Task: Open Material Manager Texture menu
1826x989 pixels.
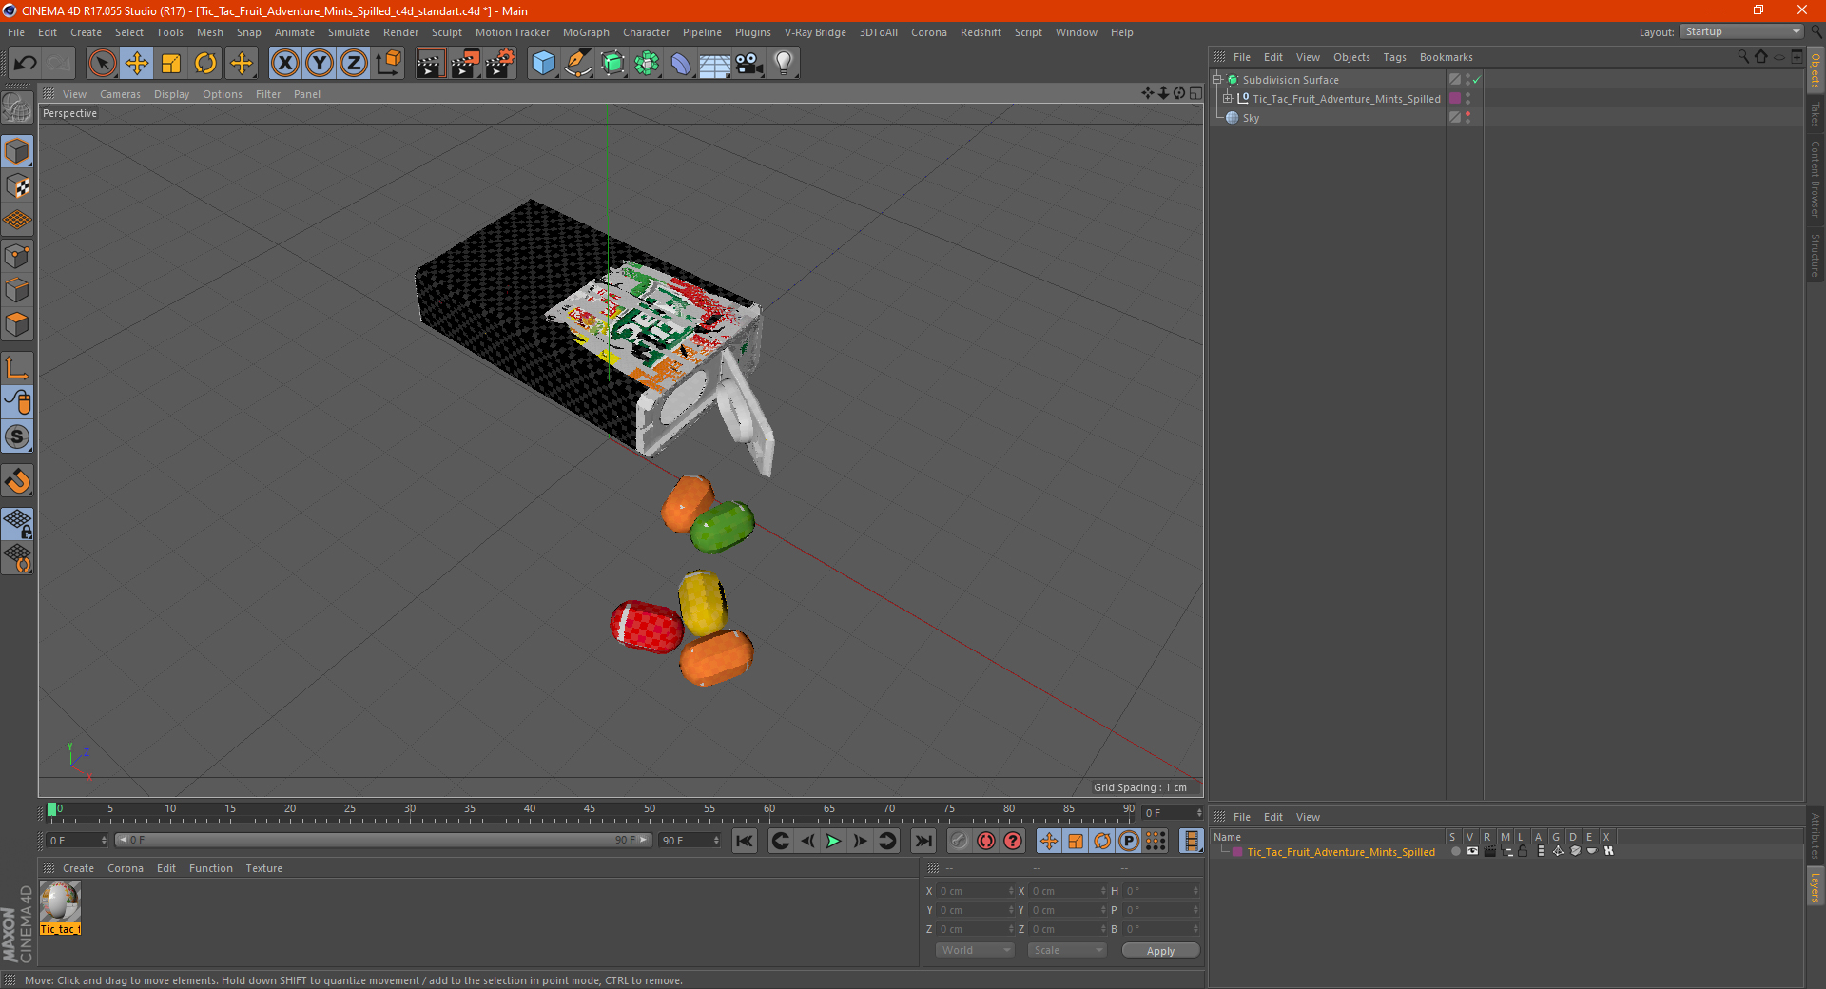Action: (x=263, y=868)
